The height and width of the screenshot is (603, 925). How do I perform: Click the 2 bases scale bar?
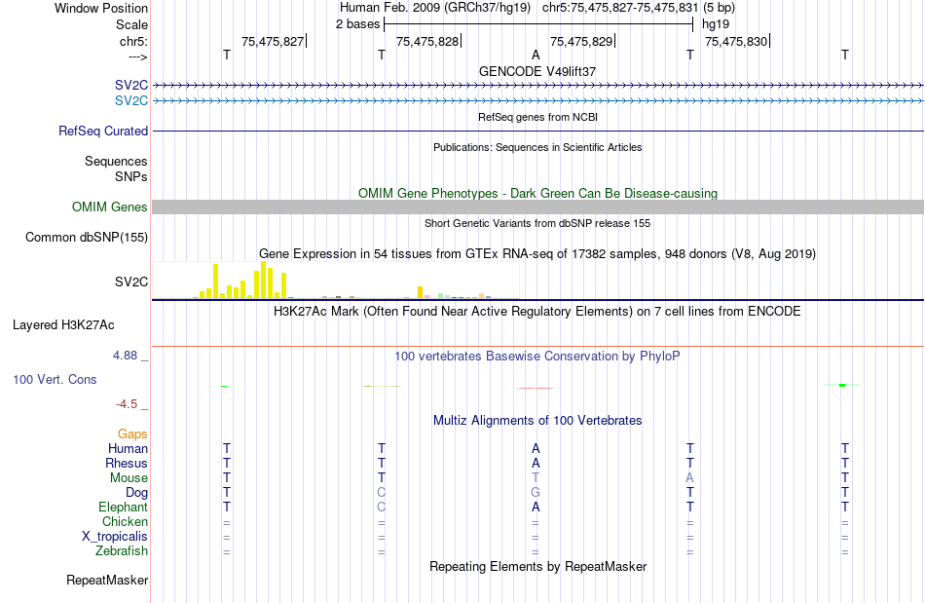point(538,24)
